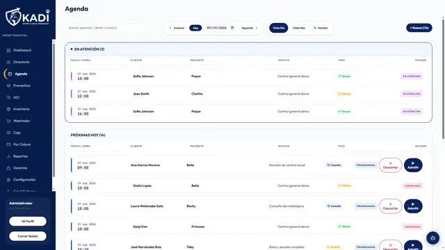Switch to Vista Día view
The width and height of the screenshot is (445, 250).
coord(279,28)
